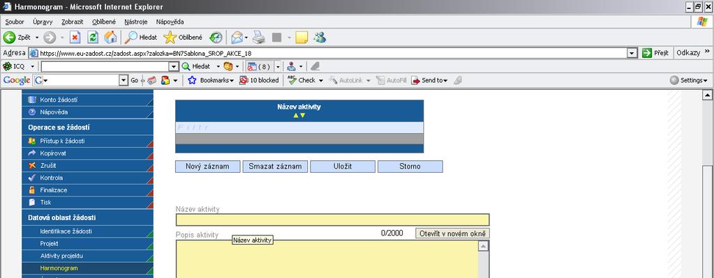Click the Mail envelope icon
This screenshot has width=714, height=278.
click(x=237, y=37)
